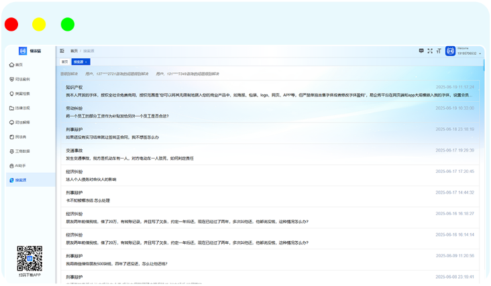The width and height of the screenshot is (491, 286).
Task: Select 司法解释 in the sidebar
Action: (x=22, y=123)
